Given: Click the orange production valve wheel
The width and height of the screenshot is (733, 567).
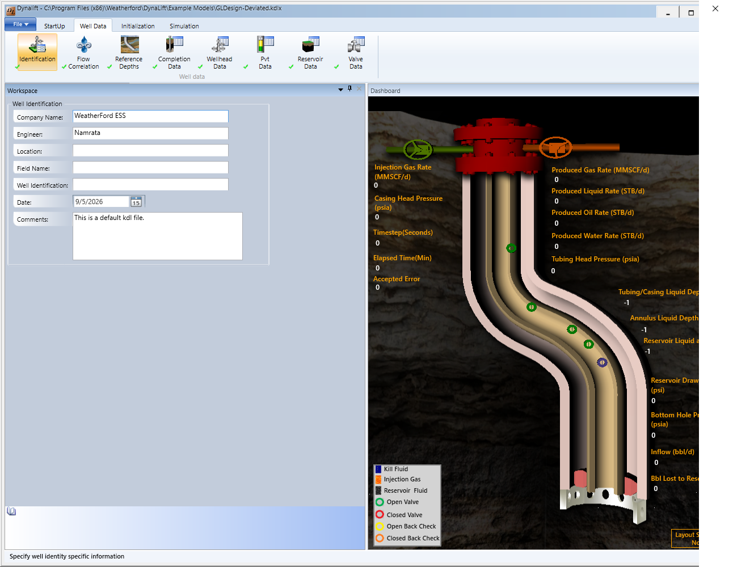Looking at the screenshot, I should tap(555, 148).
